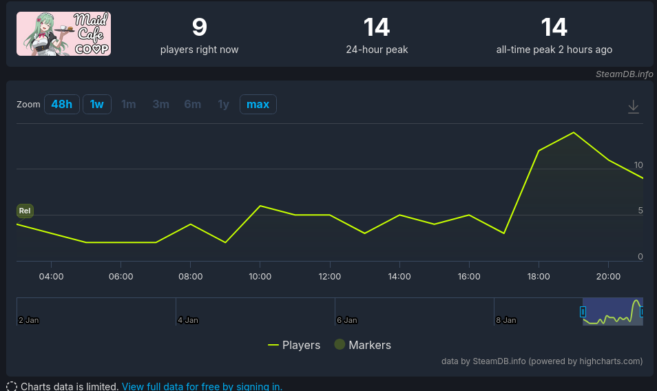The width and height of the screenshot is (657, 391).
Task: Click the '6 Jan' label in navigator
Action: [x=347, y=320]
